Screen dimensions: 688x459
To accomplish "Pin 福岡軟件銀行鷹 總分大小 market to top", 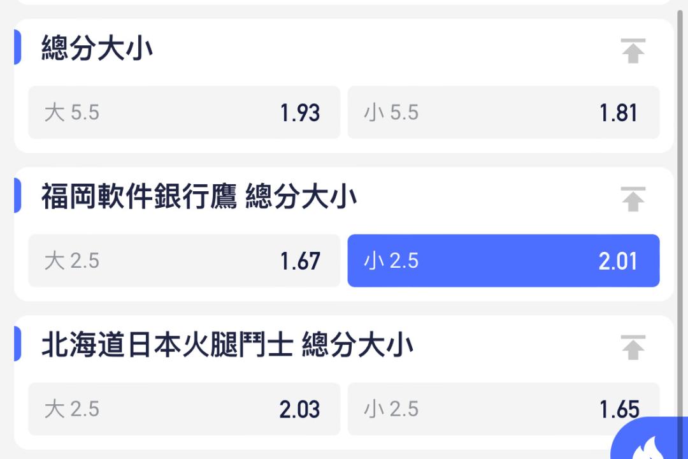I will pyautogui.click(x=633, y=200).
